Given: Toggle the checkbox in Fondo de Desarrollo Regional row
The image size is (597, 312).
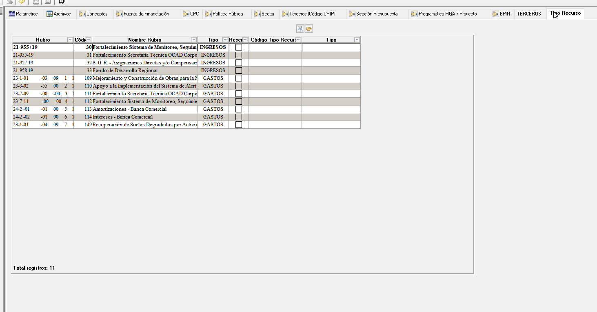Looking at the screenshot, I should tap(239, 70).
